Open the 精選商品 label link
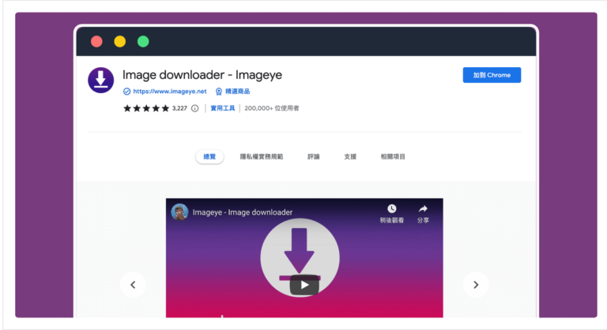 237,92
